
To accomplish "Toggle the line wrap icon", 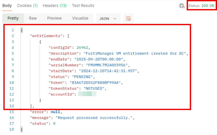I will point(128,18).
